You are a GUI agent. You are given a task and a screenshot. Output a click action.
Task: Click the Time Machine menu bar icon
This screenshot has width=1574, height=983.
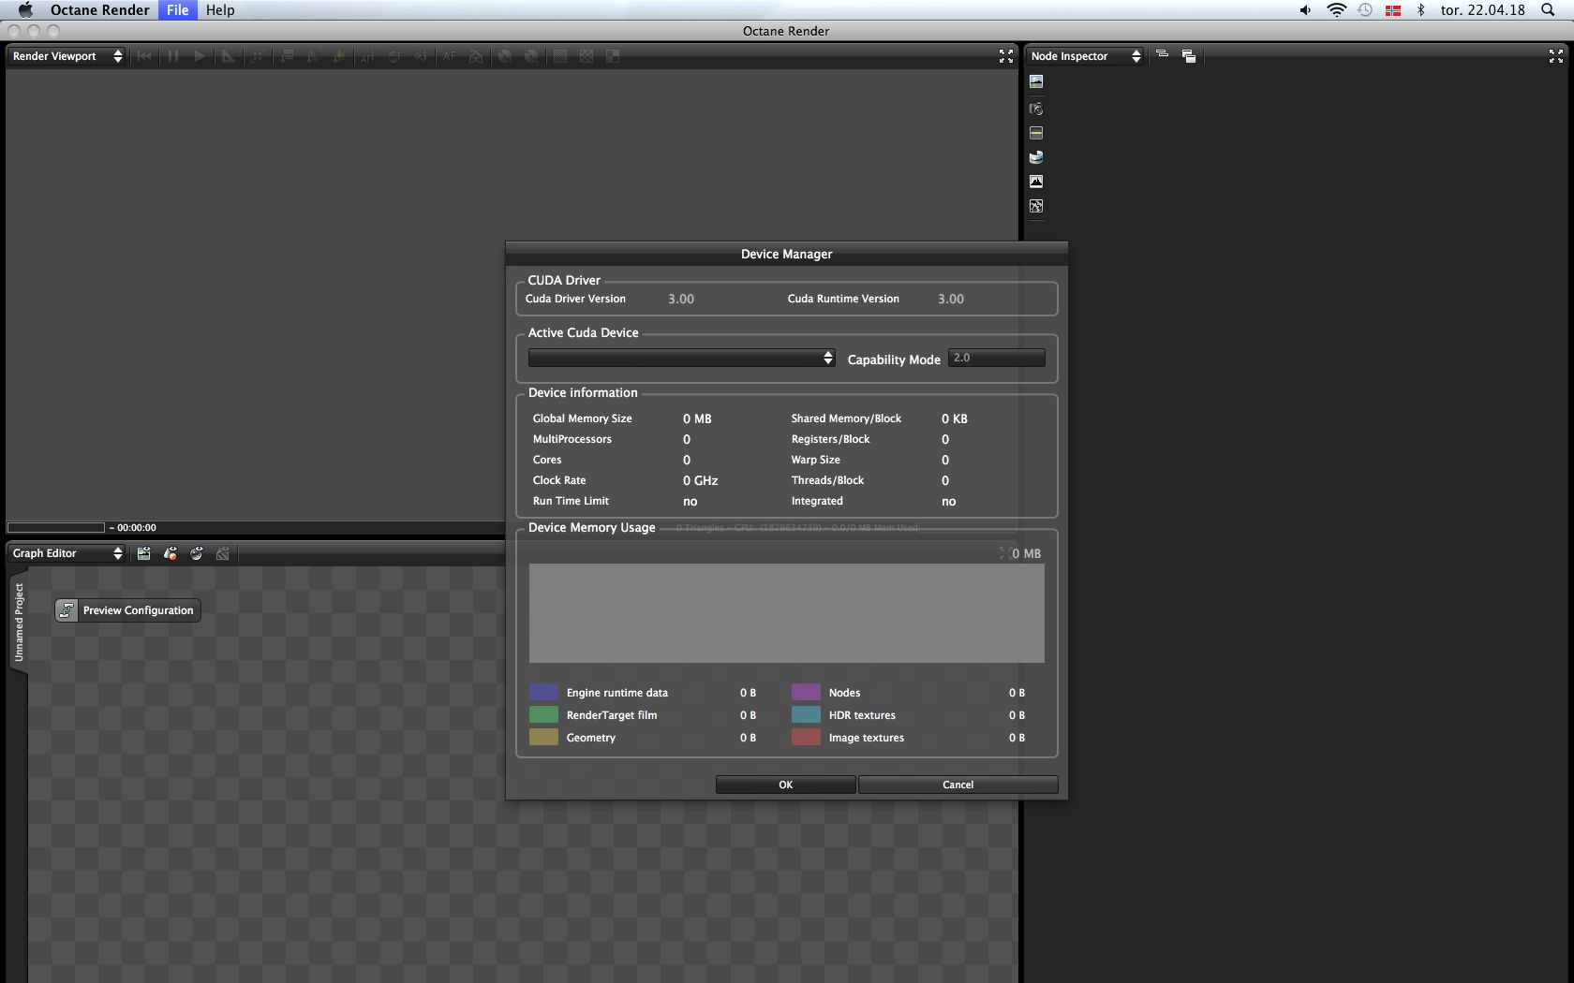[1365, 10]
